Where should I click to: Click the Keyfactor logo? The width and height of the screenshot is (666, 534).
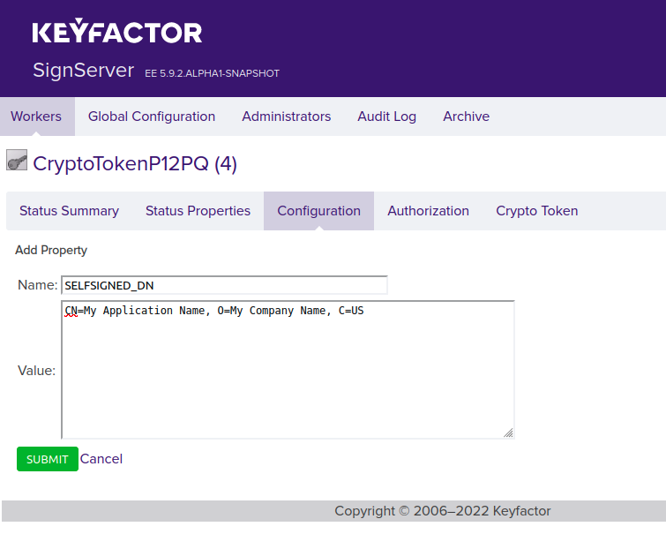[117, 33]
